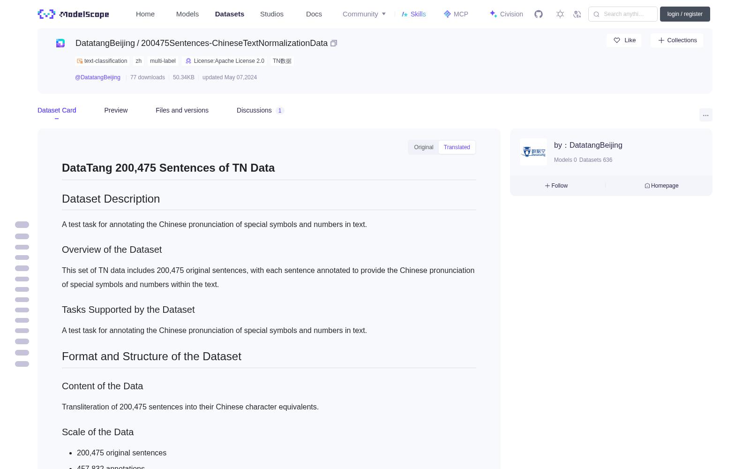The image size is (750, 469).
Task: Add dataset to Collections
Action: (x=677, y=40)
